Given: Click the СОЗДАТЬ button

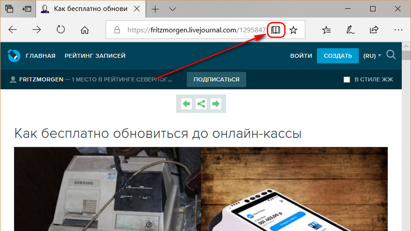Looking at the screenshot, I should pos(337,56).
